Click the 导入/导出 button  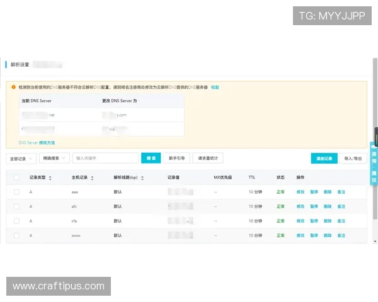353,159
